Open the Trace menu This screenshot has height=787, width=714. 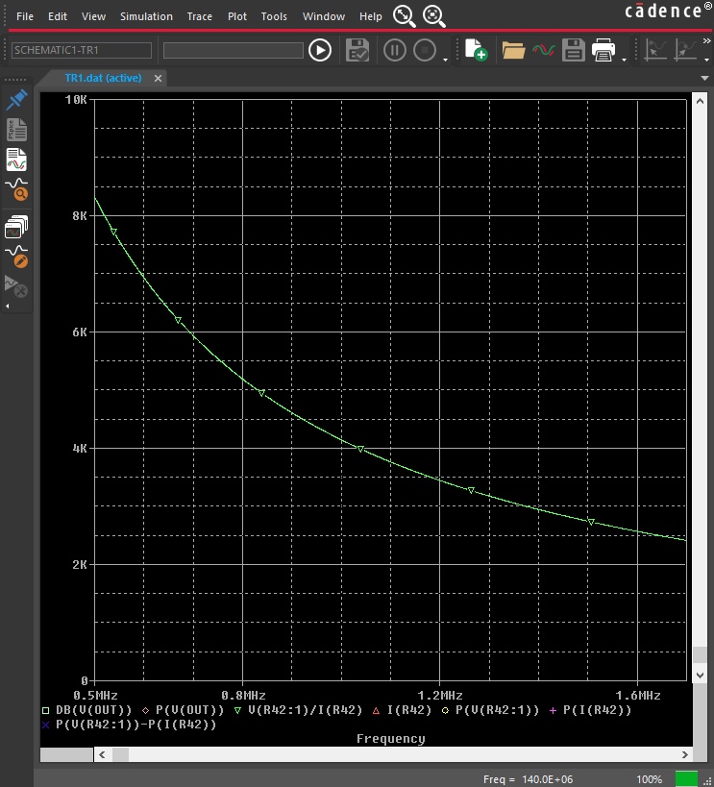199,16
